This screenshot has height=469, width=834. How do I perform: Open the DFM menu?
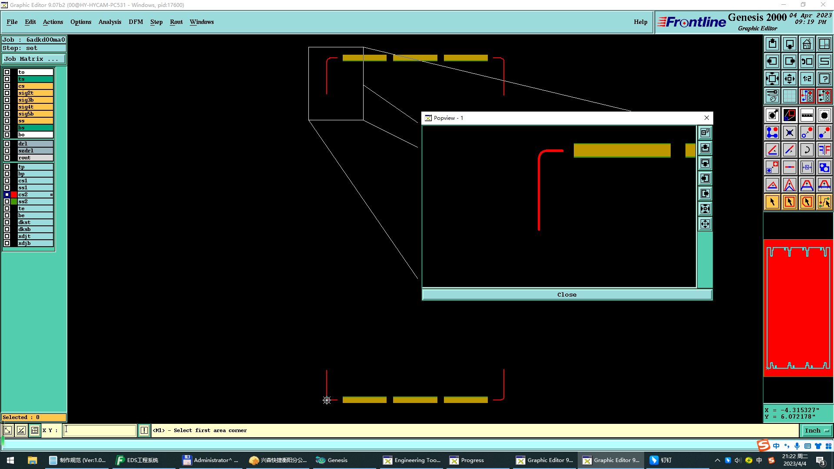point(136,22)
